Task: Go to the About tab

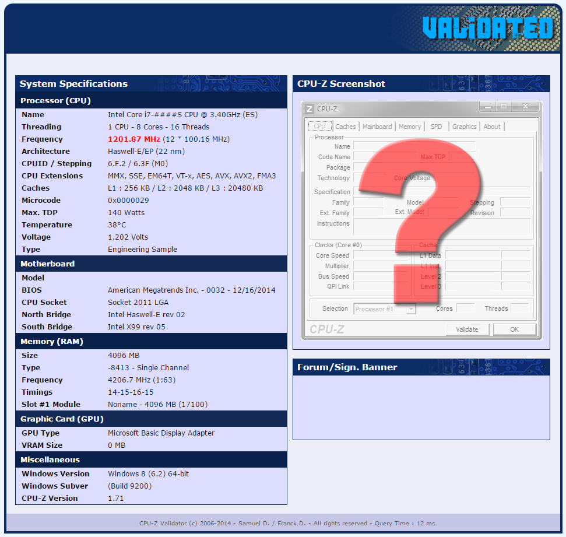Action: point(492,127)
